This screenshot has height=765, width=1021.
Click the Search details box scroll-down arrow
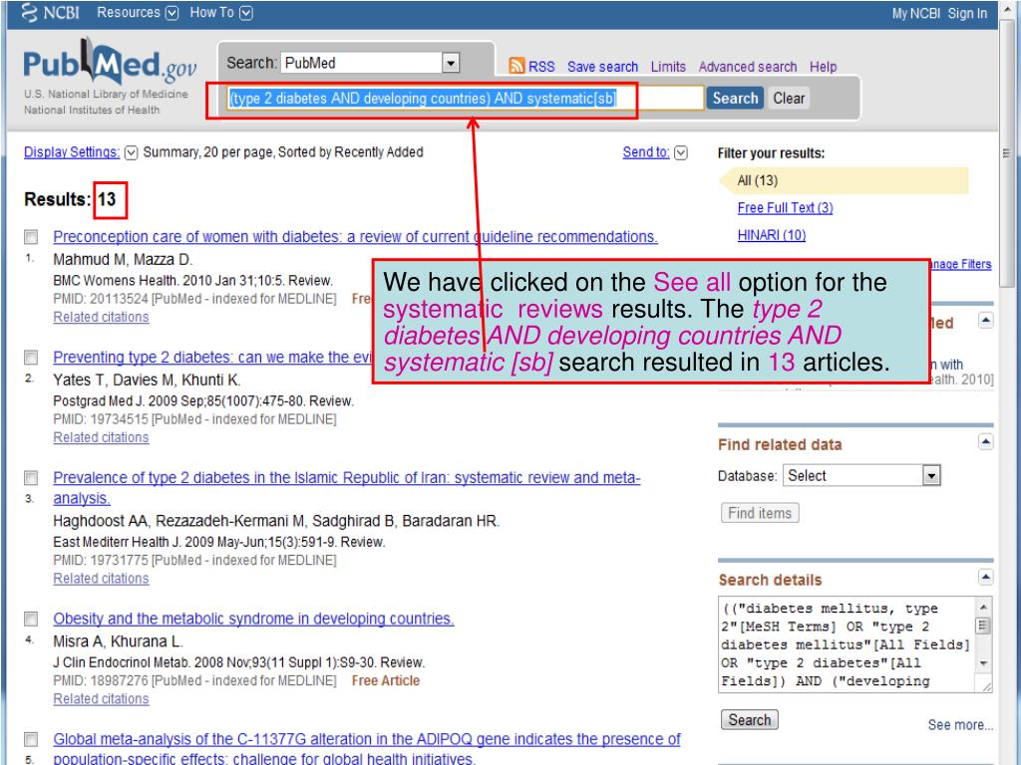983,662
